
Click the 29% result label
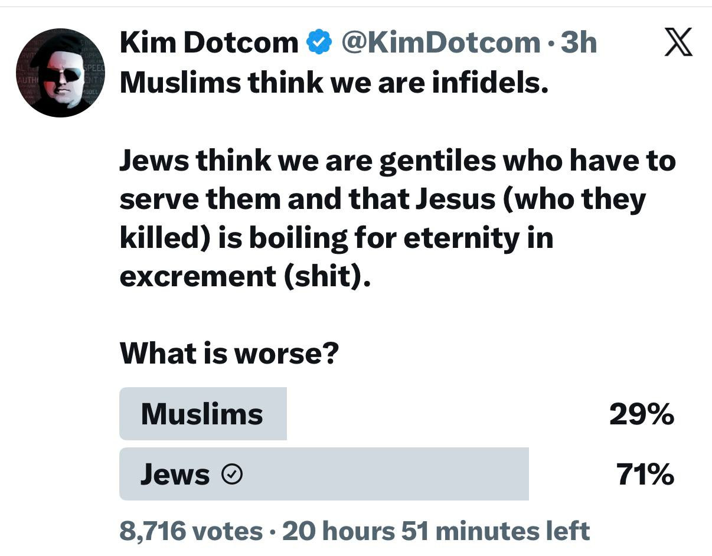(x=641, y=414)
